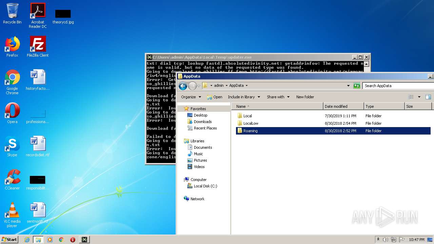Select the Roaming folder row
The height and width of the screenshot is (244, 434).
pos(333,131)
